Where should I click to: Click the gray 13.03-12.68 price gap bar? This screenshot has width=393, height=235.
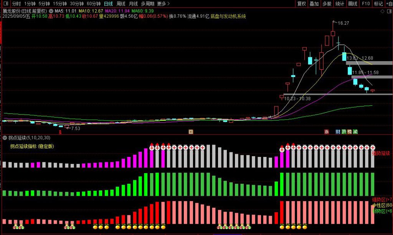click(369, 63)
